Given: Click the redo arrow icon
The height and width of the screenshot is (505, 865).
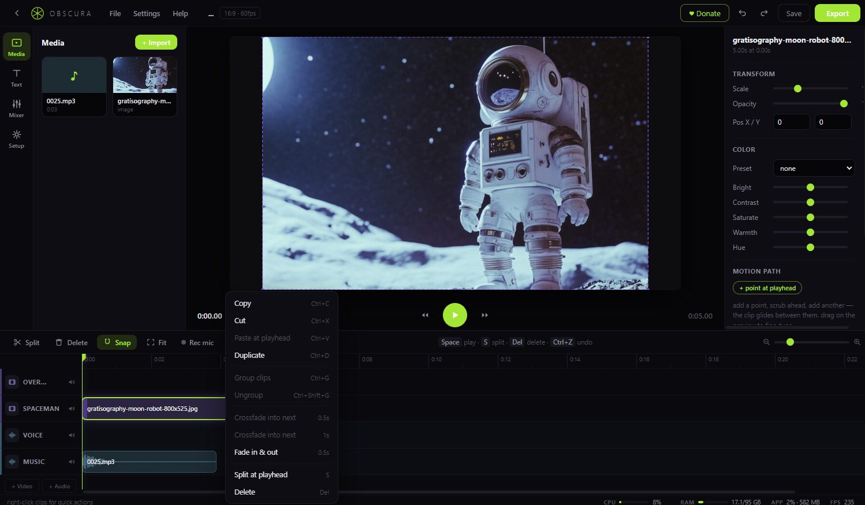Looking at the screenshot, I should click(x=764, y=13).
